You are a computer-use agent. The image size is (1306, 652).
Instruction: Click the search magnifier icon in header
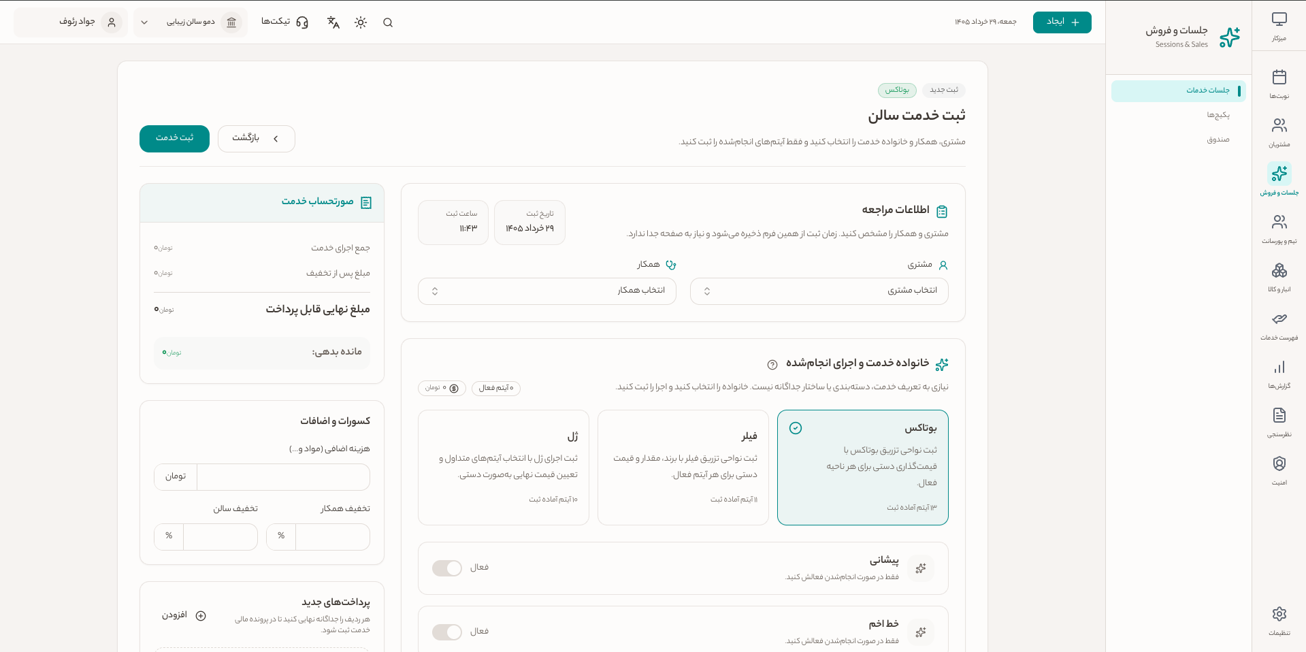388,22
